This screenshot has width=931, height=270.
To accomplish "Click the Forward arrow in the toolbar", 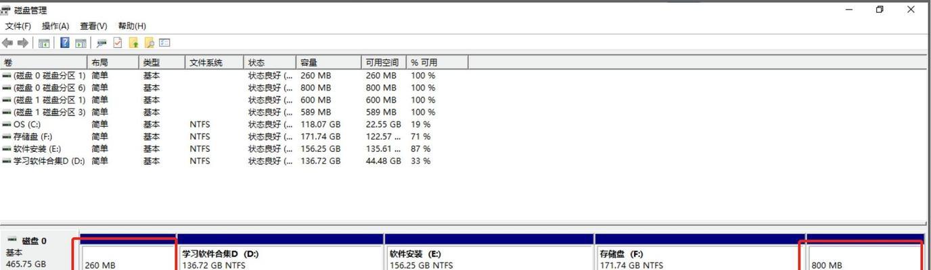I will 23,43.
